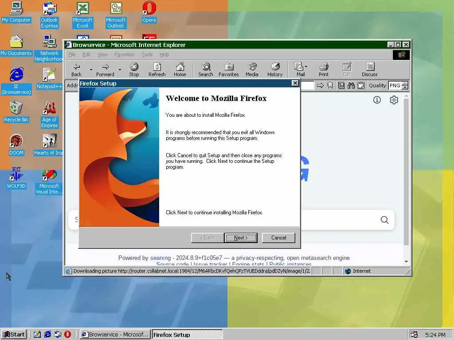This screenshot has height=340, width=454.
Task: Select the DOOM desktop icon
Action: click(16, 145)
